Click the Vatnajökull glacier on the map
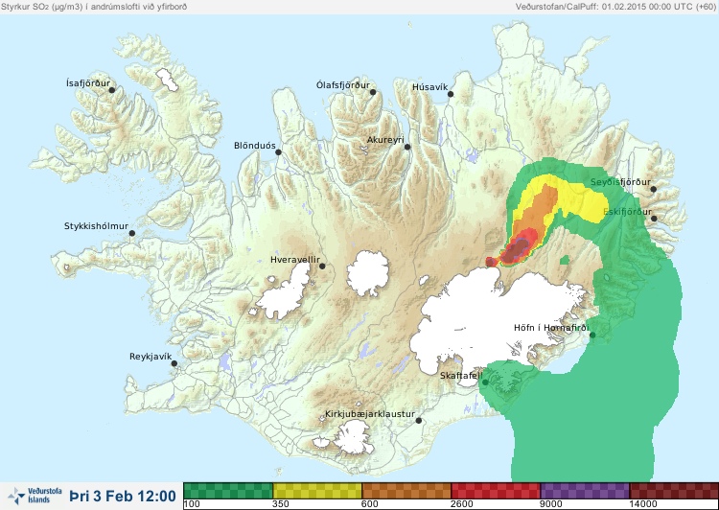Screen dimensions: 719x510 (496, 321)
